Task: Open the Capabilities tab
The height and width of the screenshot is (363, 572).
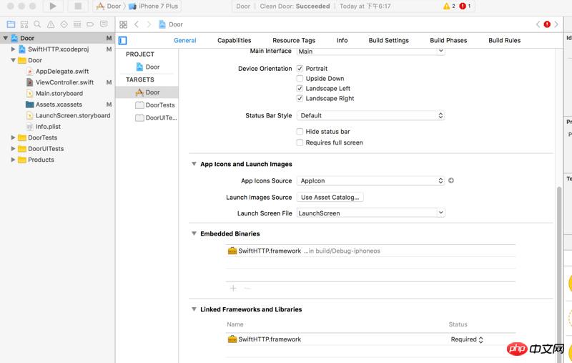Action: pos(234,41)
